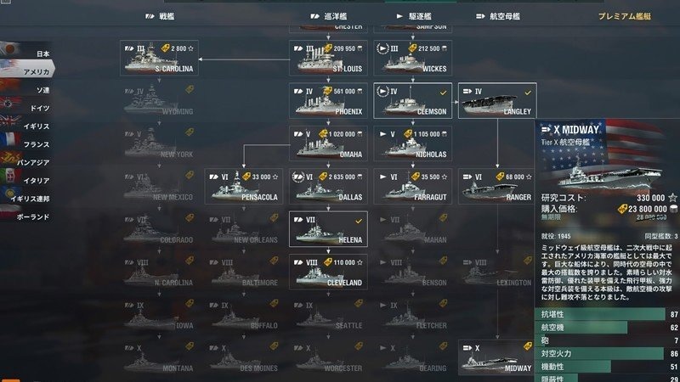The height and width of the screenshot is (382, 680).
Task: Click the France flag icon
Action: point(10,140)
